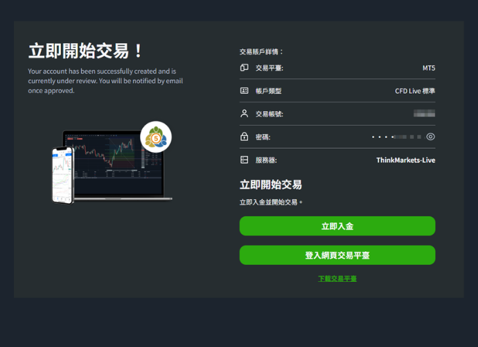Click the trading platform icon beside 交易平臺
The height and width of the screenshot is (347, 478).
(x=244, y=67)
